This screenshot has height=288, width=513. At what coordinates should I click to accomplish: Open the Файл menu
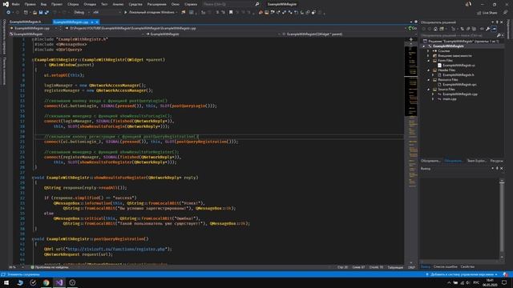[x=15, y=4]
